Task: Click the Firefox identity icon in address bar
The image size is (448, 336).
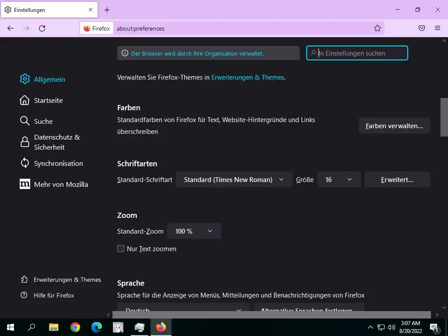Action: coord(97,28)
